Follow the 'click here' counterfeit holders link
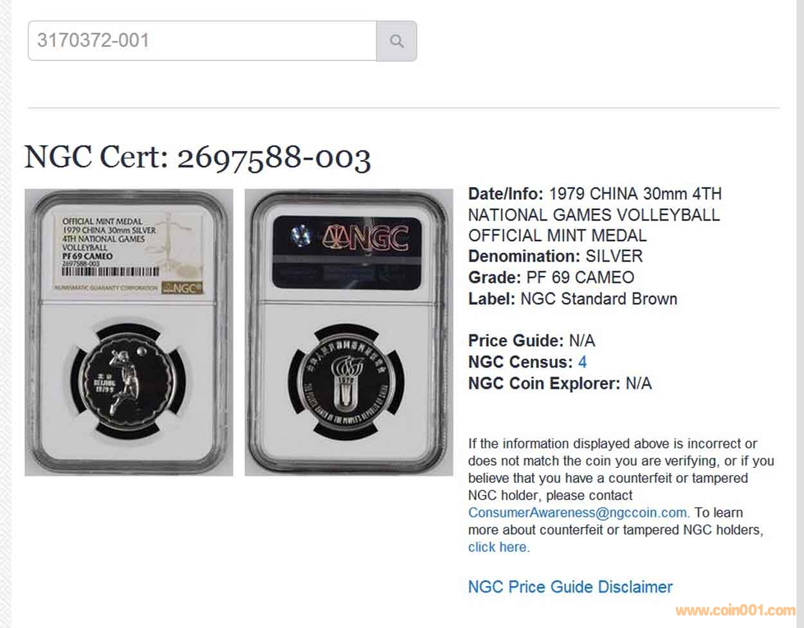The height and width of the screenshot is (628, 804). click(x=497, y=548)
